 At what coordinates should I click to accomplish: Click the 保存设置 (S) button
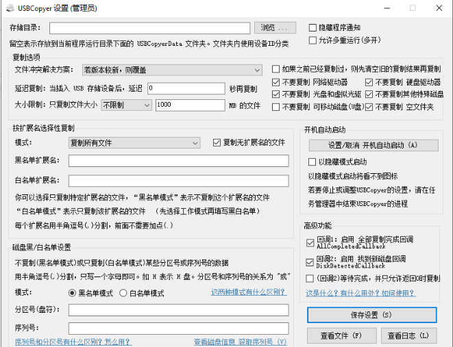click(371, 315)
